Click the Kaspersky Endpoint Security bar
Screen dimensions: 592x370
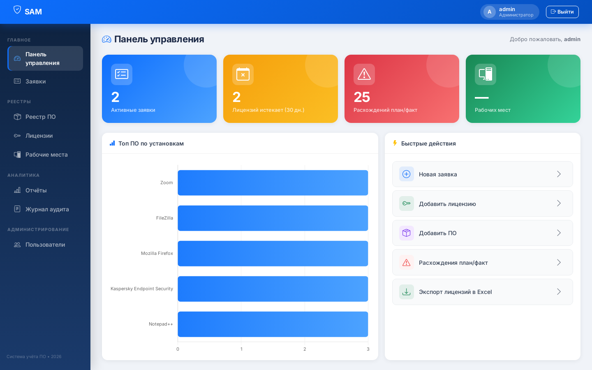tap(273, 289)
